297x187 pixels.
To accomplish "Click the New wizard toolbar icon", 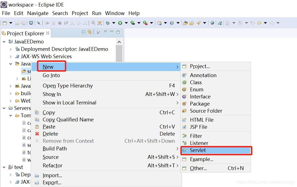I will click(x=5, y=23).
